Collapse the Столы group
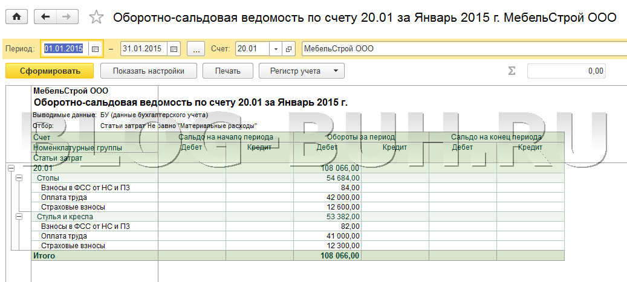Viewport: 627px width, 282px height. point(18,178)
